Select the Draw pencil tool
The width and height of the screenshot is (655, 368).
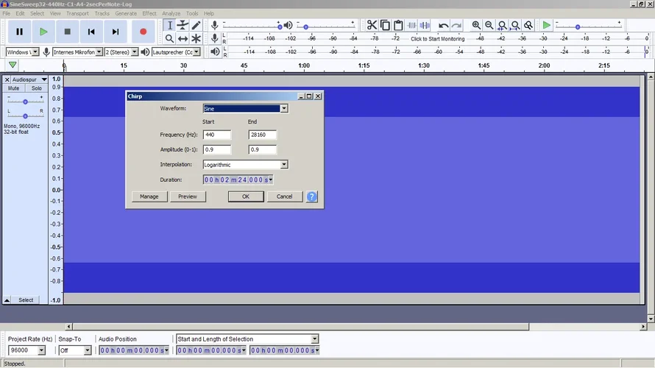point(196,26)
